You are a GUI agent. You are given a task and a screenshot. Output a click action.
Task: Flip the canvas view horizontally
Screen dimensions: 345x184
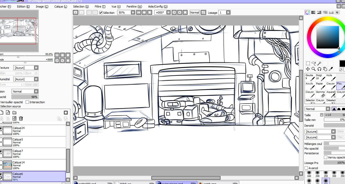(x=203, y=12)
